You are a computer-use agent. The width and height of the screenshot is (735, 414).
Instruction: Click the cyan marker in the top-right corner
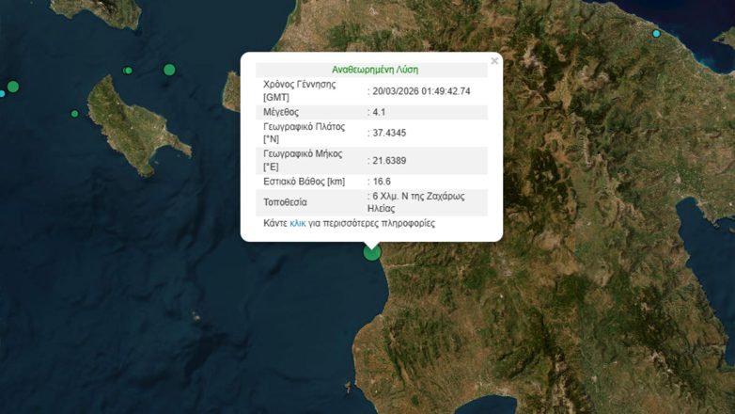pos(657,34)
